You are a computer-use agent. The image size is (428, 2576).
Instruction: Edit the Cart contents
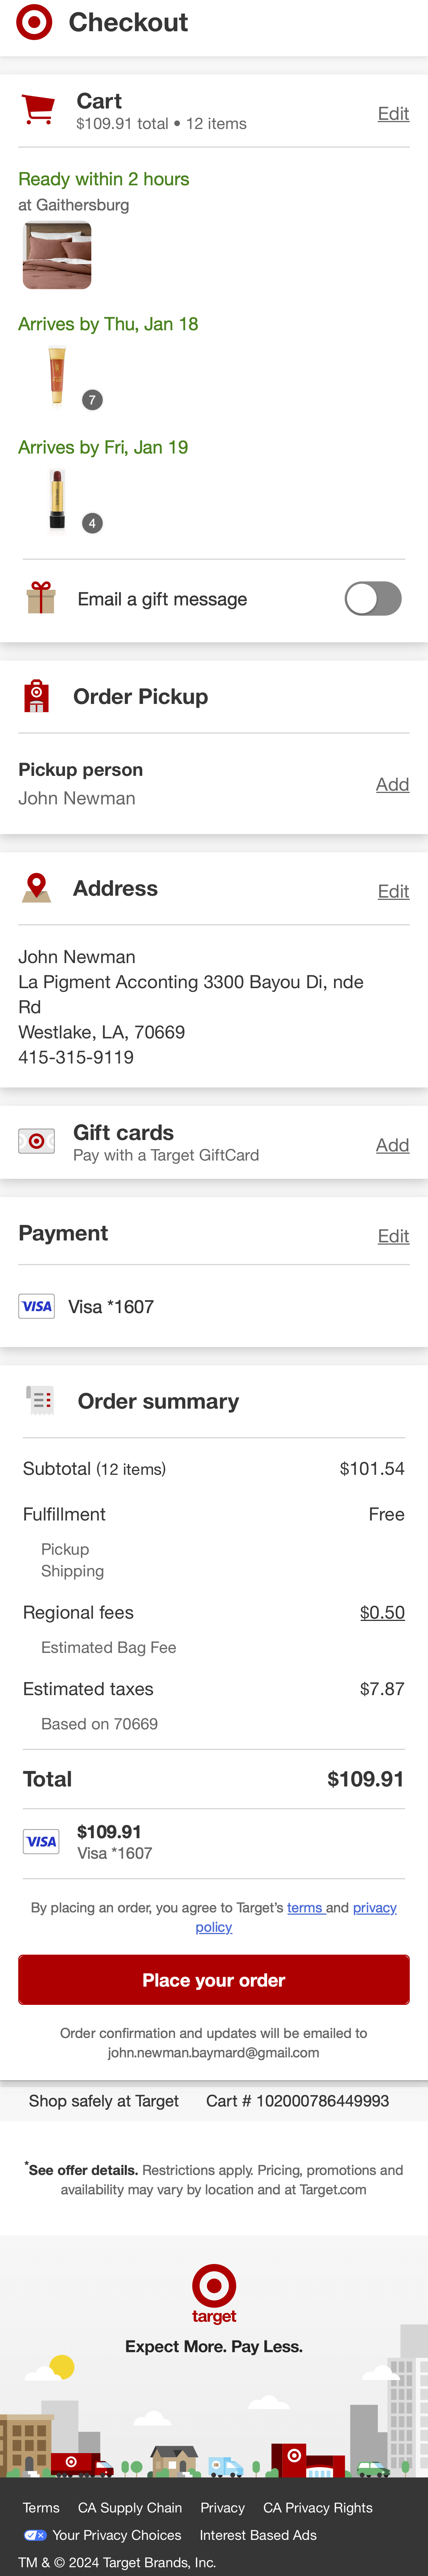click(x=393, y=114)
